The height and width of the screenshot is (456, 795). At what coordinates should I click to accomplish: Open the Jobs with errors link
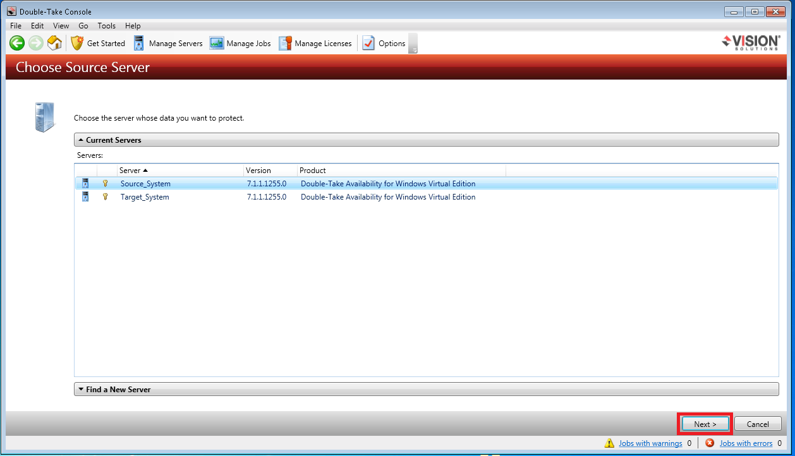(746, 443)
